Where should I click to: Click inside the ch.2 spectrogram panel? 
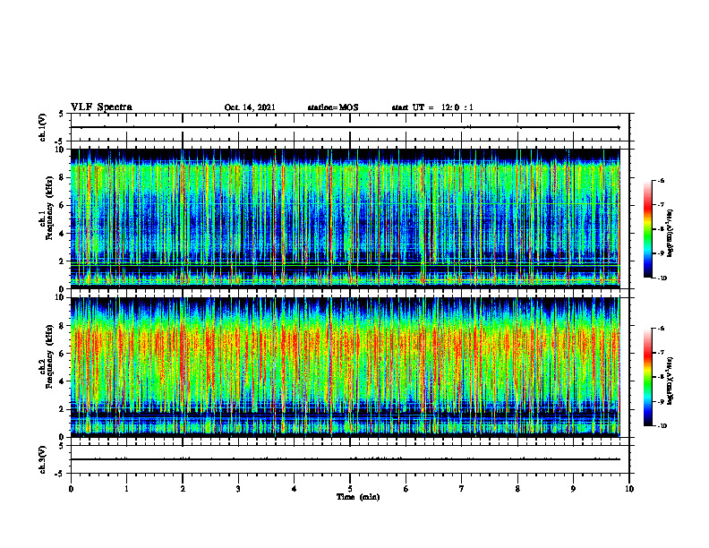345,367
